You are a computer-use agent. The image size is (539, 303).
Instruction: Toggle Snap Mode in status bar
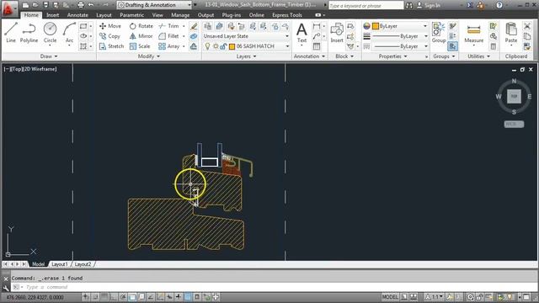point(95,297)
